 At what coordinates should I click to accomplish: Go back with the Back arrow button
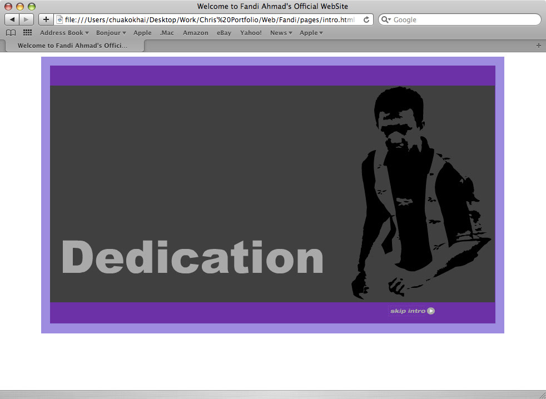pos(12,19)
